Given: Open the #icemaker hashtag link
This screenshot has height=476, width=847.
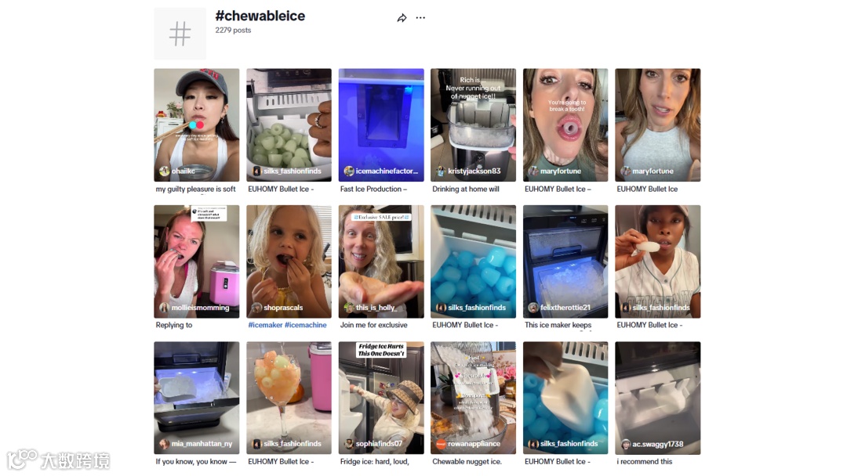Looking at the screenshot, I should [265, 325].
